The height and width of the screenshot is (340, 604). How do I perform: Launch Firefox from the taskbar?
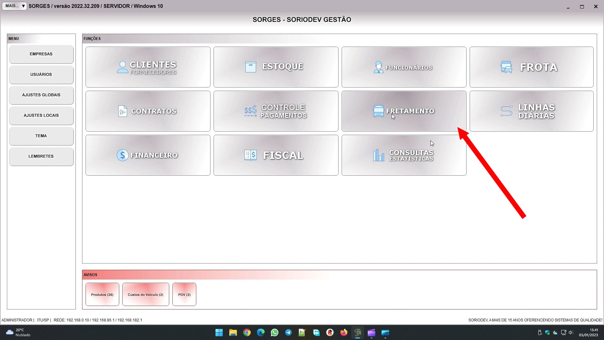(x=344, y=332)
